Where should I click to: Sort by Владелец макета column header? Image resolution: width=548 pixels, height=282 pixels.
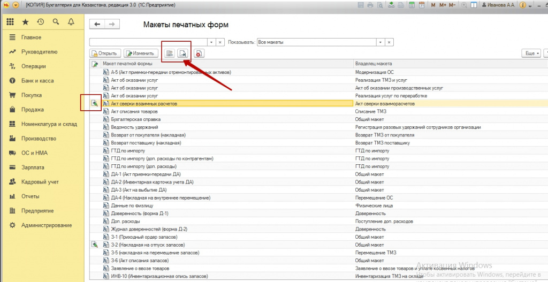[451, 64]
